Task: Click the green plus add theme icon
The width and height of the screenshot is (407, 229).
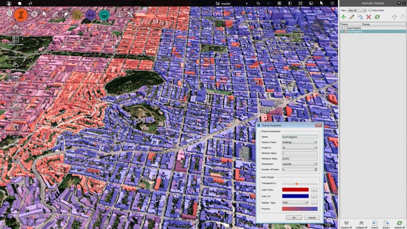Action: click(x=343, y=17)
